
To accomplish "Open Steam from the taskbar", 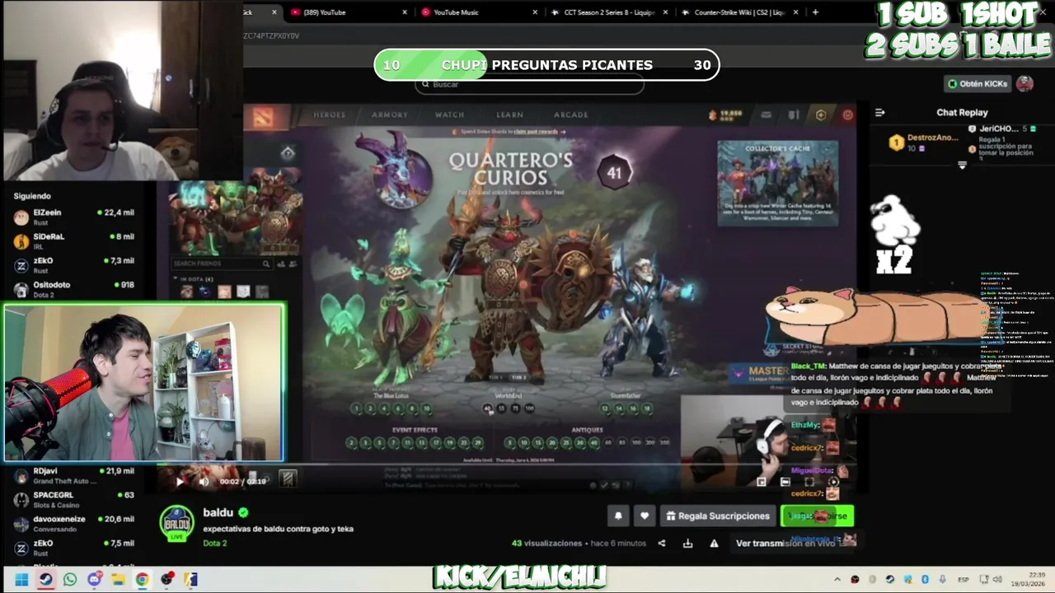I will pyautogui.click(x=45, y=580).
